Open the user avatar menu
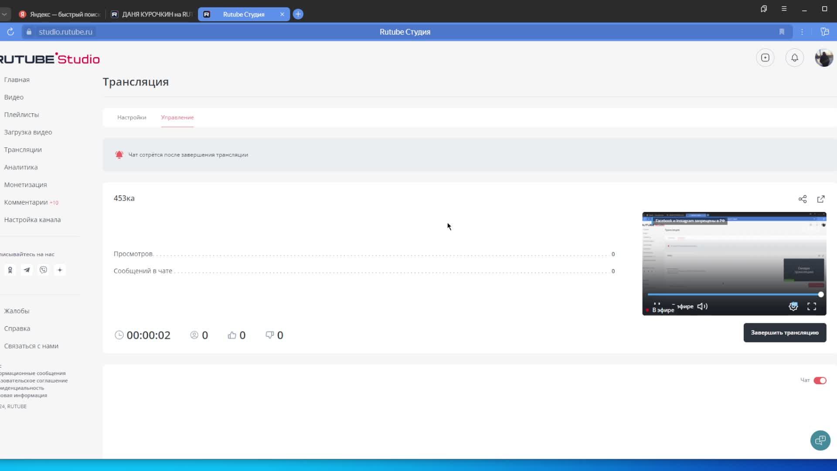This screenshot has width=837, height=471. click(823, 58)
